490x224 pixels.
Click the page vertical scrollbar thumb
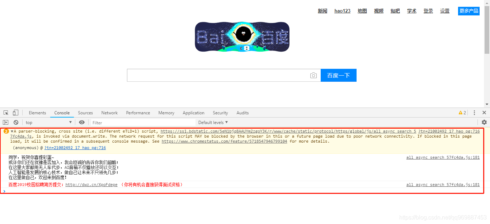[487, 30]
